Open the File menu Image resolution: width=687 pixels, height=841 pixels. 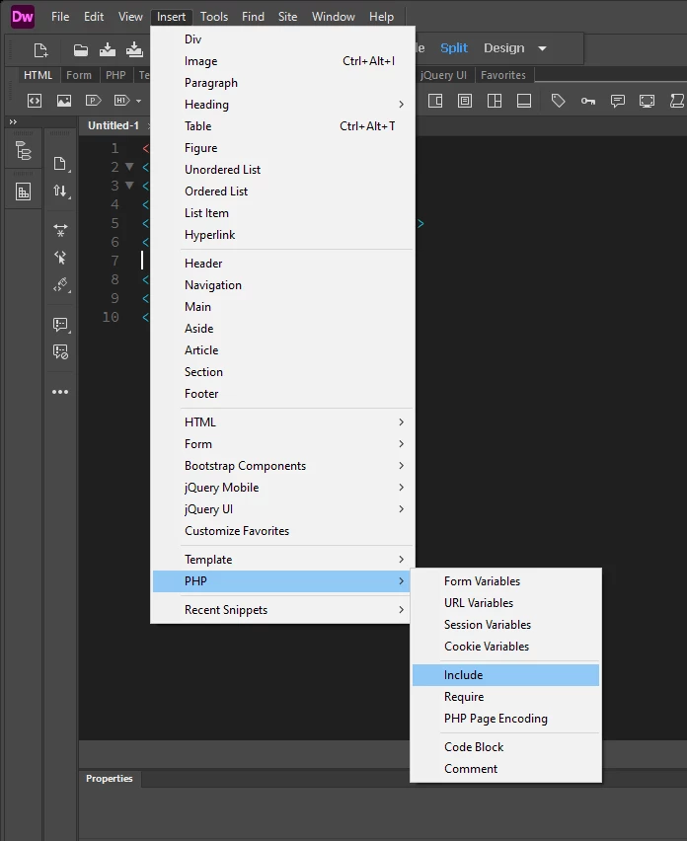point(60,17)
